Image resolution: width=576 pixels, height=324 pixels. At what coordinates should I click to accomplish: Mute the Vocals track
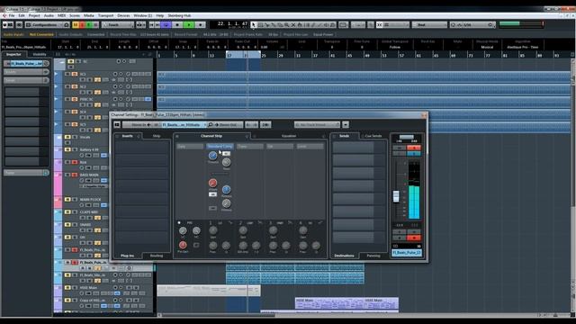67,137
